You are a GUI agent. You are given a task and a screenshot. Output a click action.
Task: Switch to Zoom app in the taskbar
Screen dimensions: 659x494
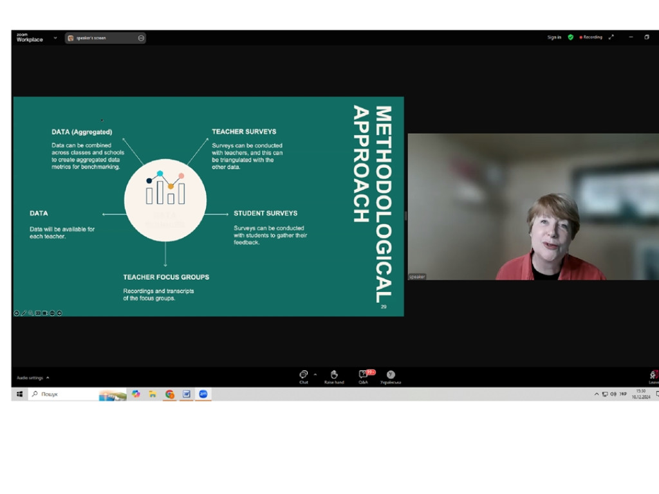203,394
